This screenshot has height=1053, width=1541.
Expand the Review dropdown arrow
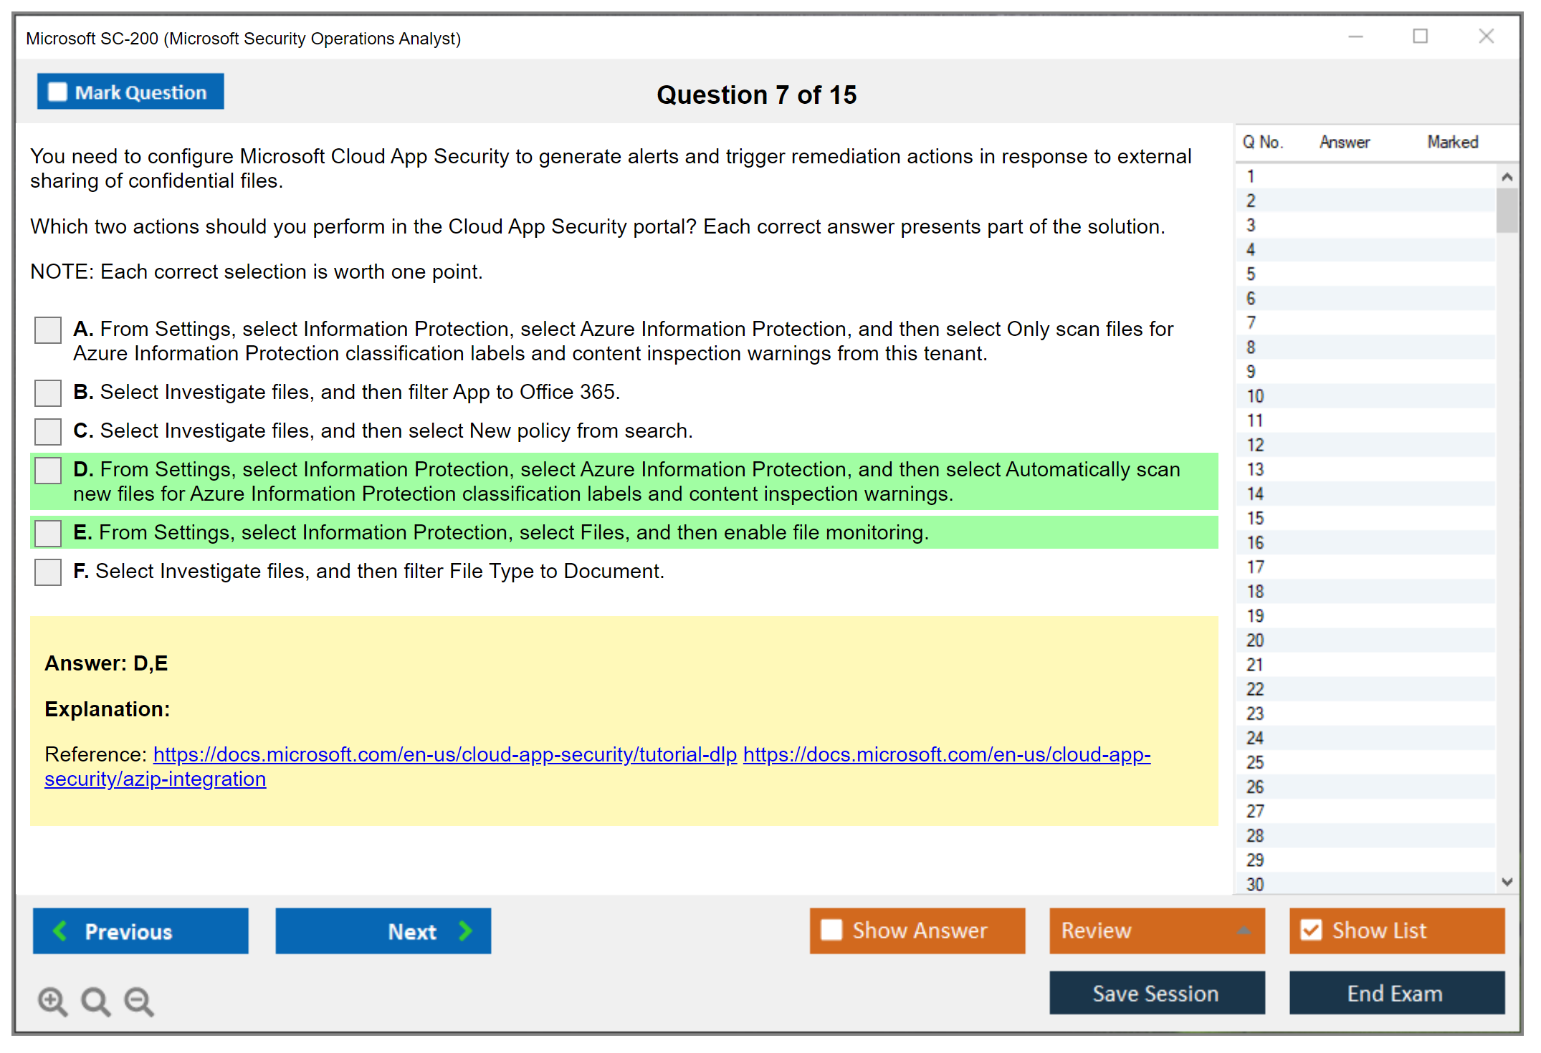(x=1244, y=930)
